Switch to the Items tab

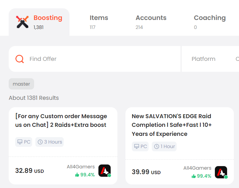[99, 22]
